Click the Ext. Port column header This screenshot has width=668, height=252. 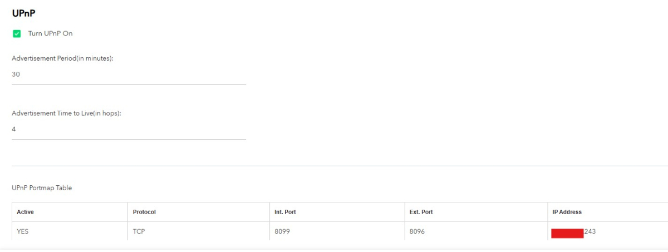tap(421, 212)
